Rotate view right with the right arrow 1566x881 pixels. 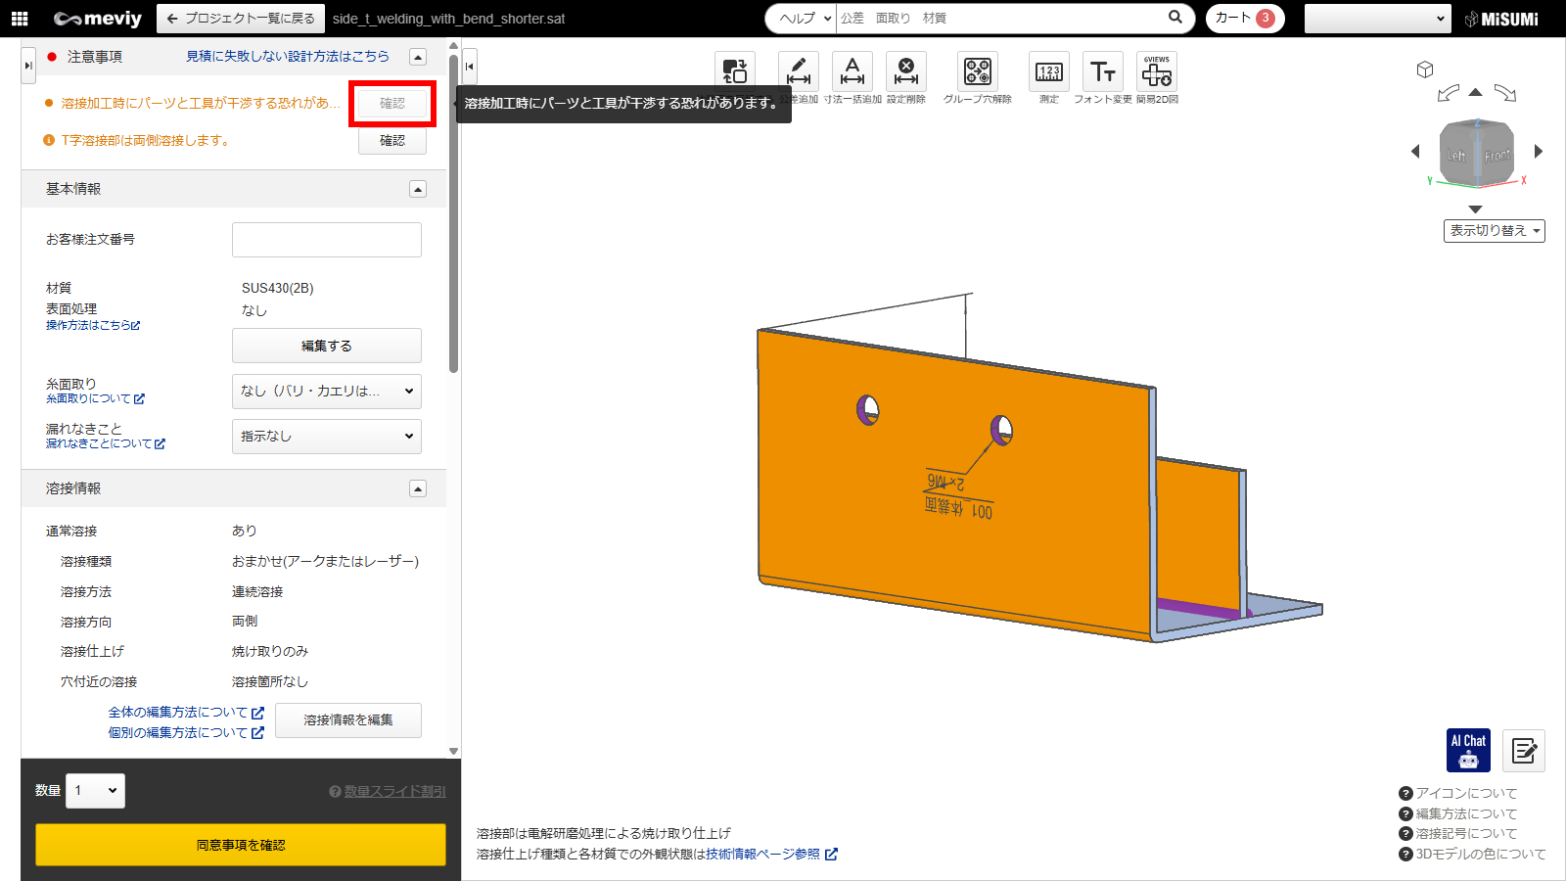coord(1539,152)
